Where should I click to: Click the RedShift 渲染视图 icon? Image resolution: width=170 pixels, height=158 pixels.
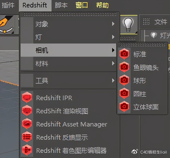point(27,110)
